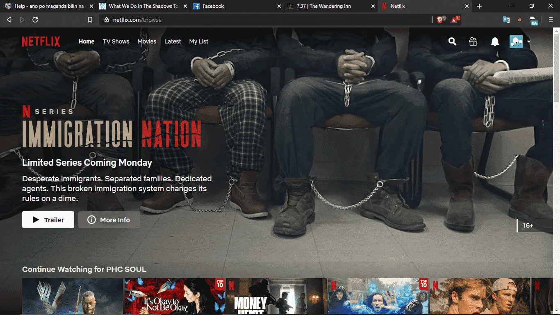This screenshot has width=560, height=315.
Task: Close the Facebook tab
Action: (279, 6)
